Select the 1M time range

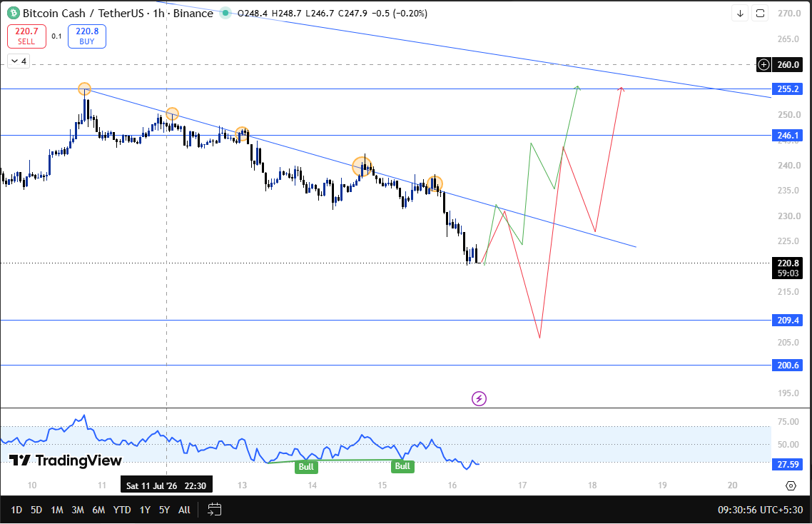point(57,510)
